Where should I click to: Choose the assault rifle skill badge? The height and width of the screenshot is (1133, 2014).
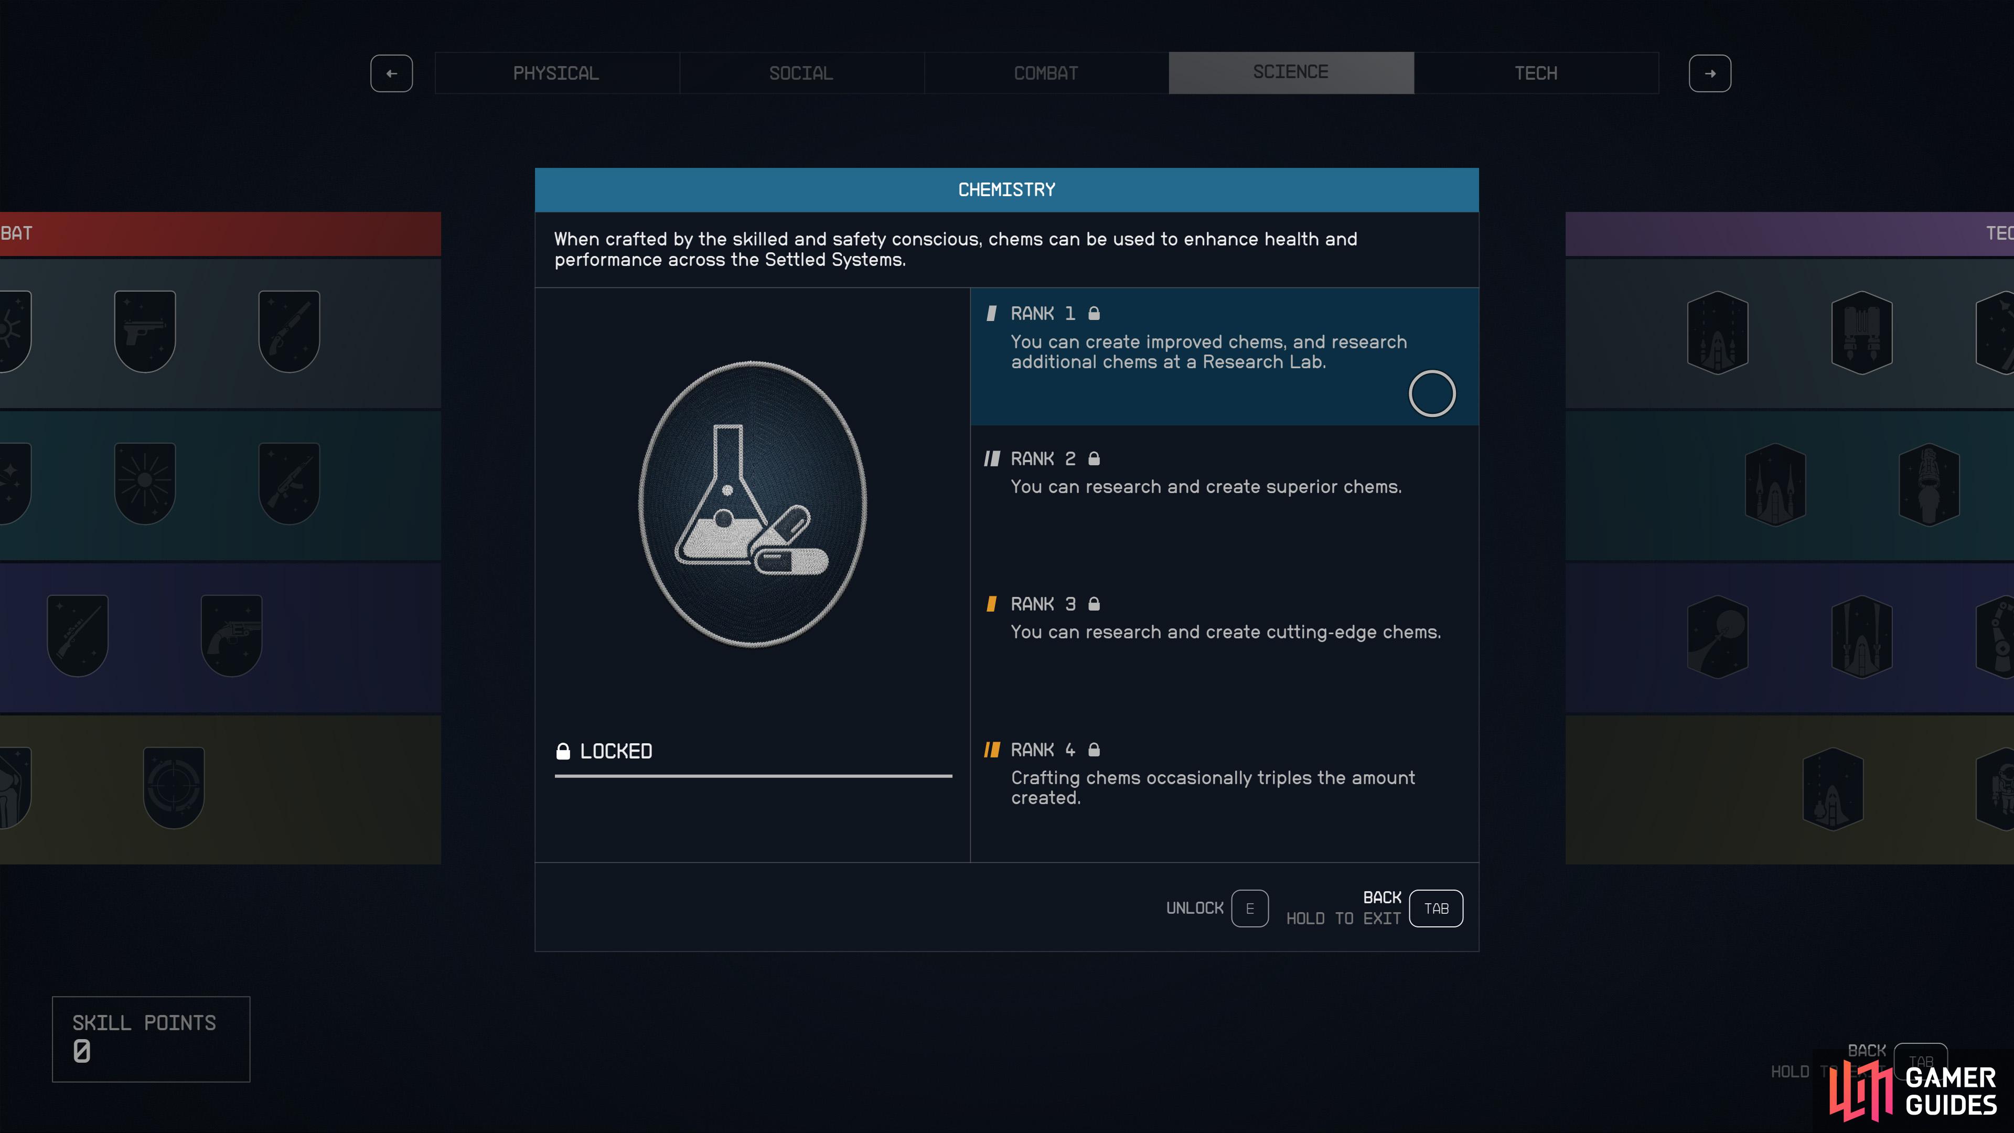[x=290, y=483]
